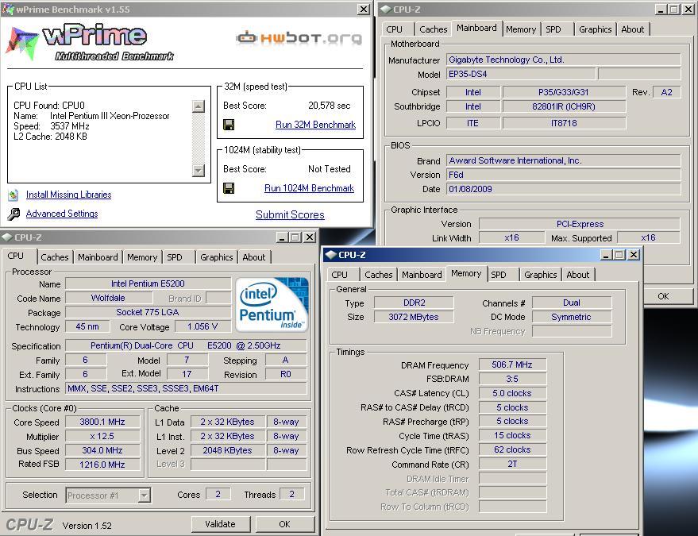The width and height of the screenshot is (698, 536).
Task: Click the FSB:DRAM ratio 3:5
Action: coord(512,379)
